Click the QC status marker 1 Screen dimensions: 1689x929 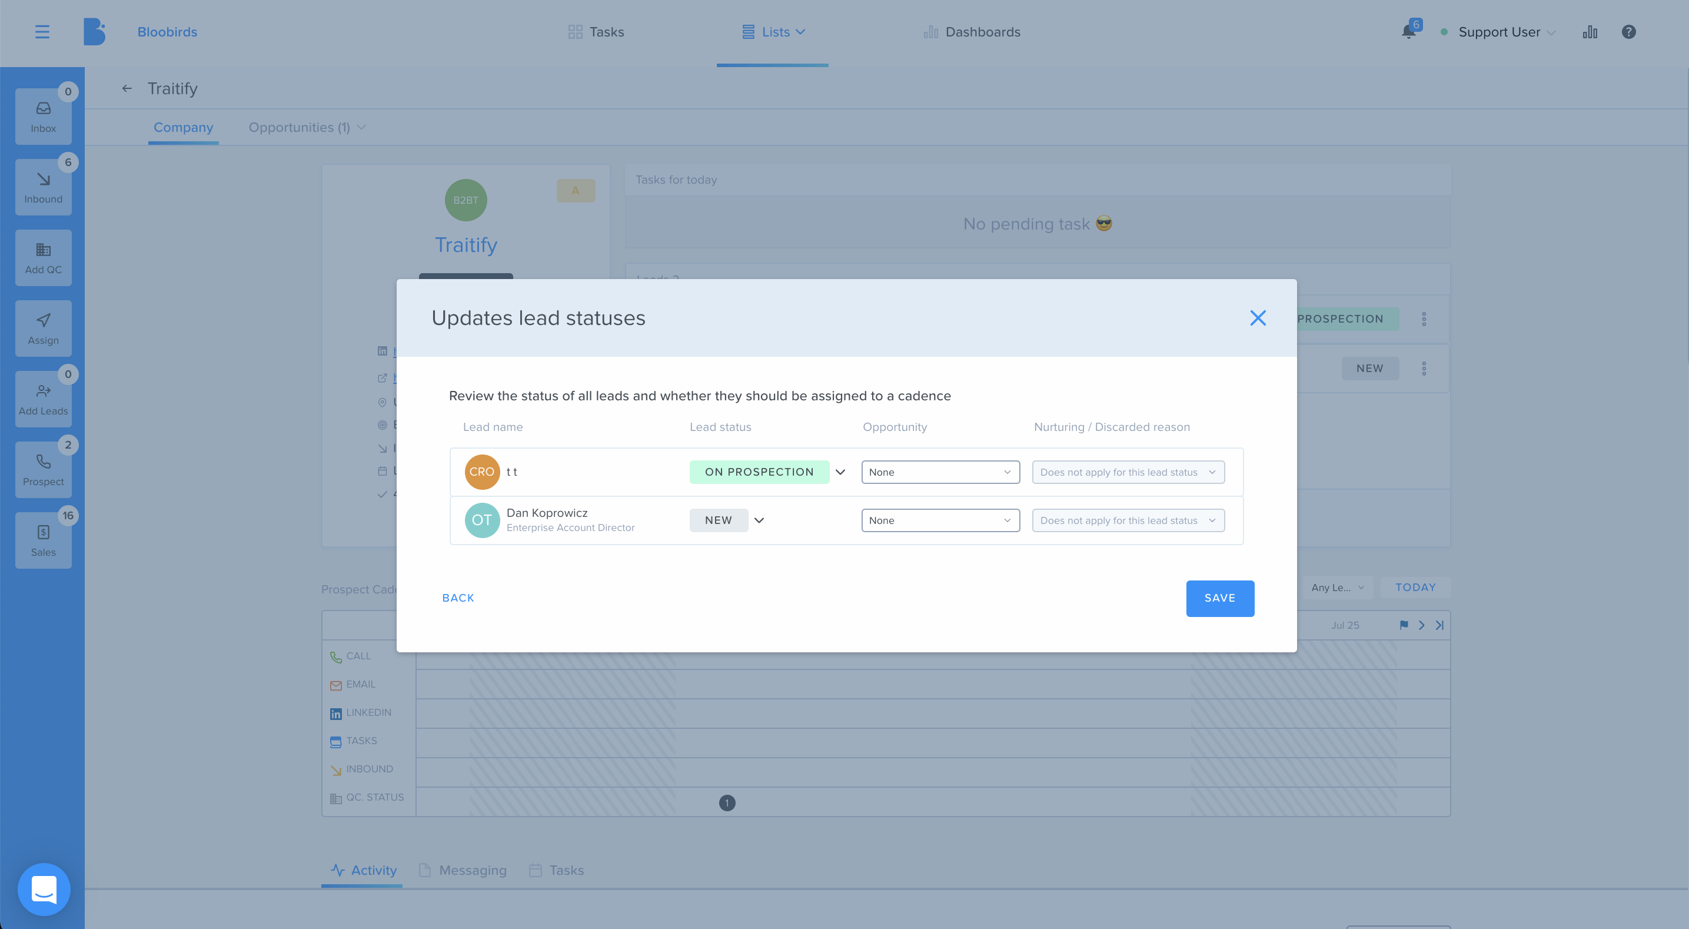727,803
